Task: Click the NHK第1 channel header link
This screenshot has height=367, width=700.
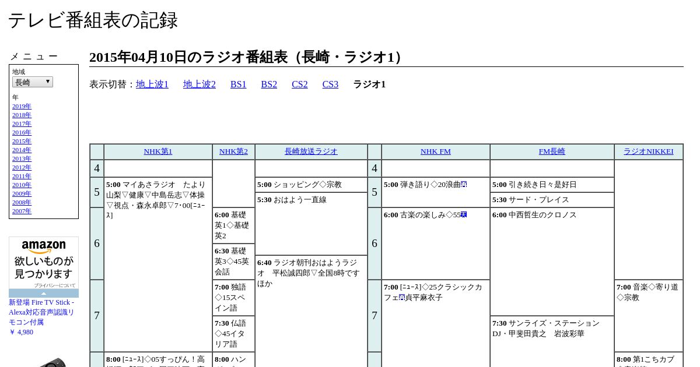Action: 158,151
